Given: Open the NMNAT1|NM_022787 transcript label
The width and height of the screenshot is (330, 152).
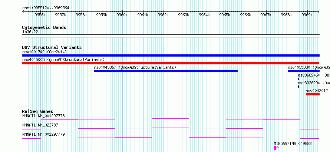Looking at the screenshot, I should 40,125.
